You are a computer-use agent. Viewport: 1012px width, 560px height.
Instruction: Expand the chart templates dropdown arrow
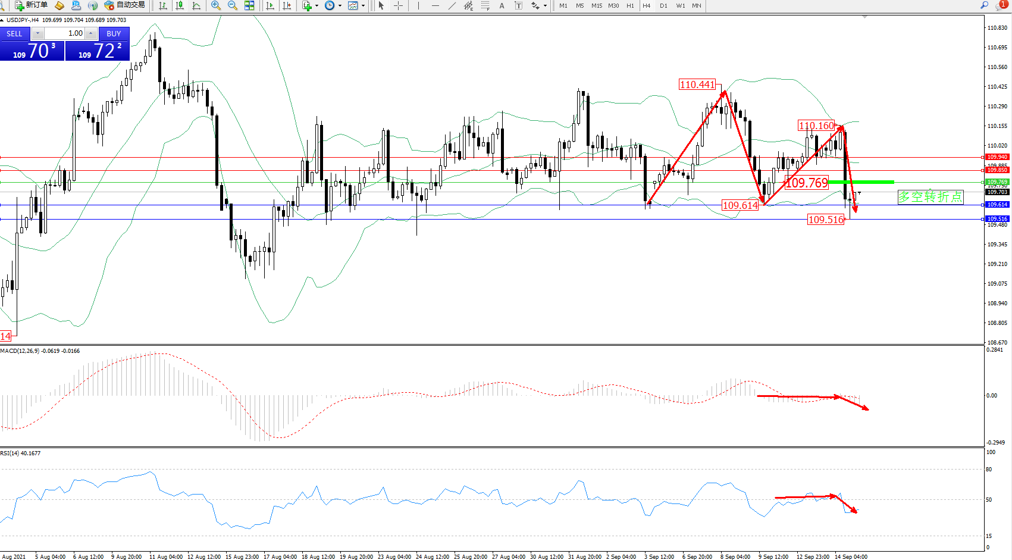[x=363, y=5]
